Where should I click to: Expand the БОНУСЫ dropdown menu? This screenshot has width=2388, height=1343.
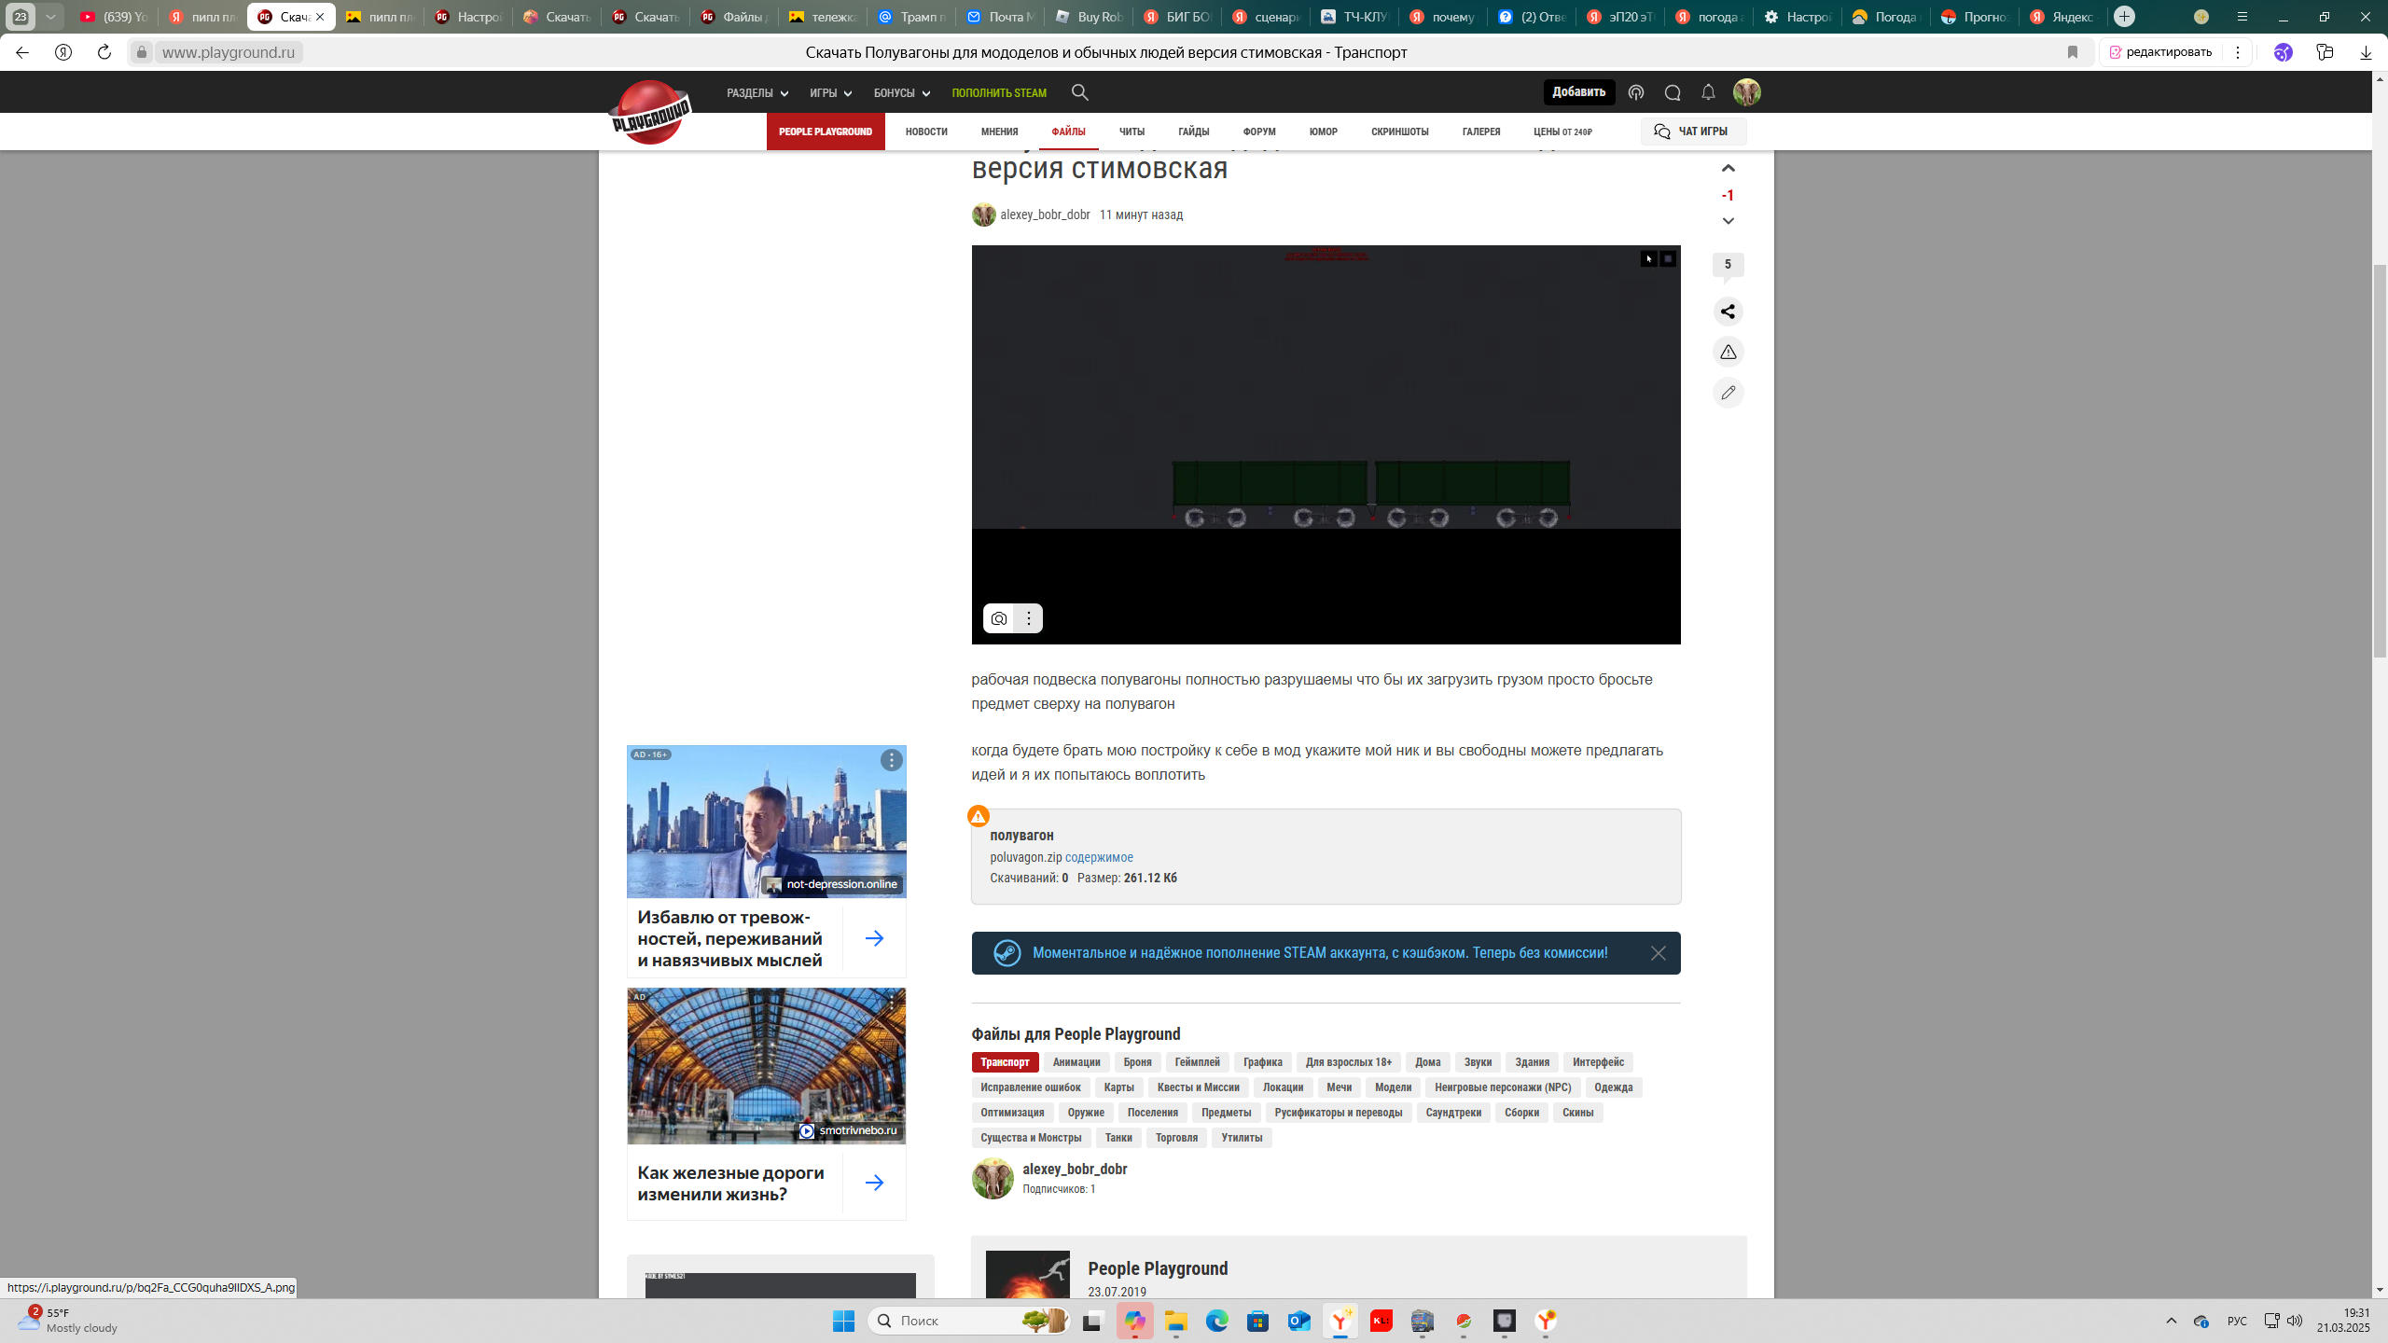[x=901, y=93]
